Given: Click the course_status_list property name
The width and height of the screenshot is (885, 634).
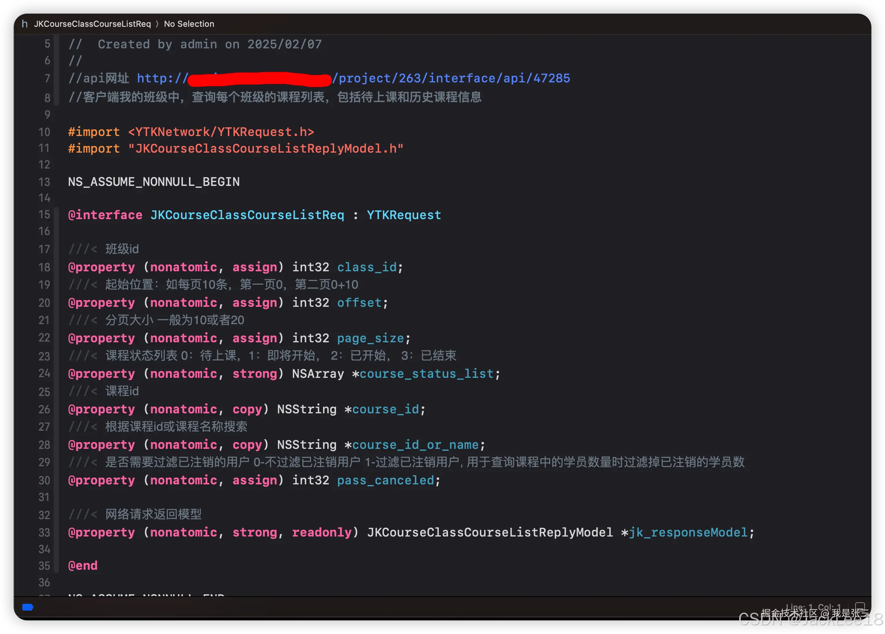Looking at the screenshot, I should point(426,374).
